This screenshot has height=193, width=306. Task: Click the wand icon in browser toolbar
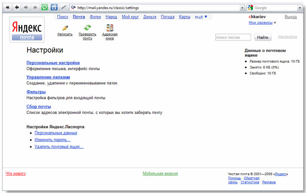point(64,7)
